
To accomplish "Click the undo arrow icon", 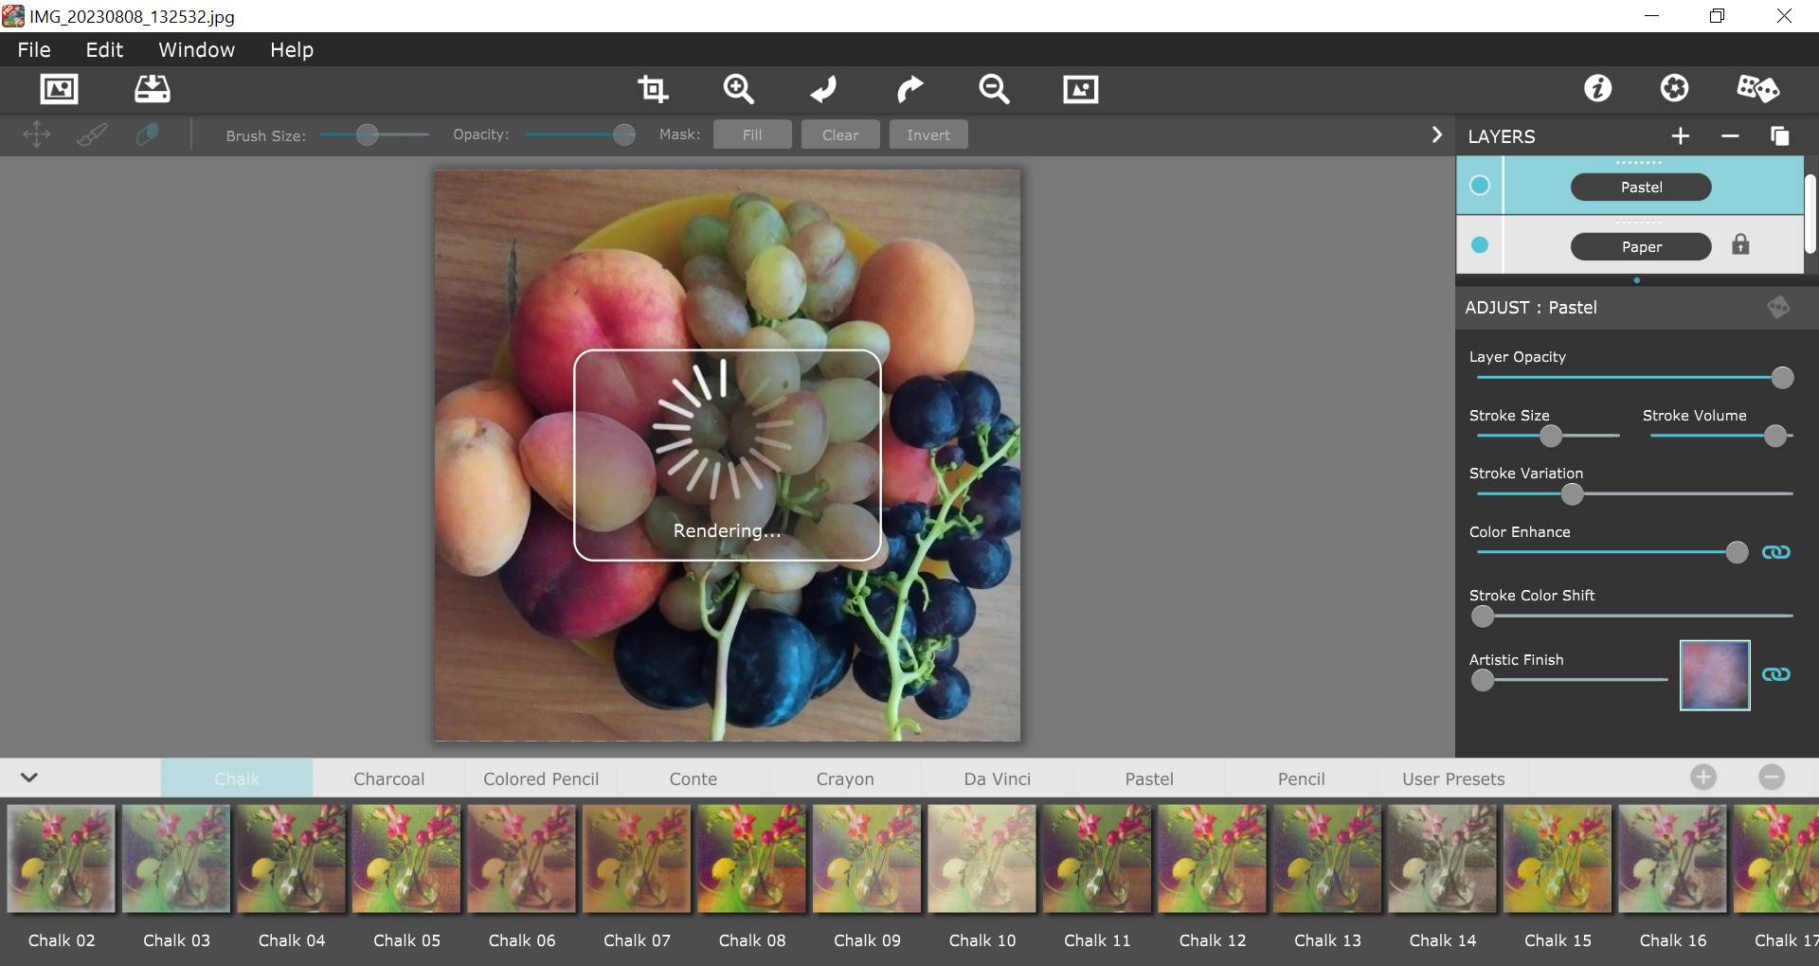I will 823,89.
